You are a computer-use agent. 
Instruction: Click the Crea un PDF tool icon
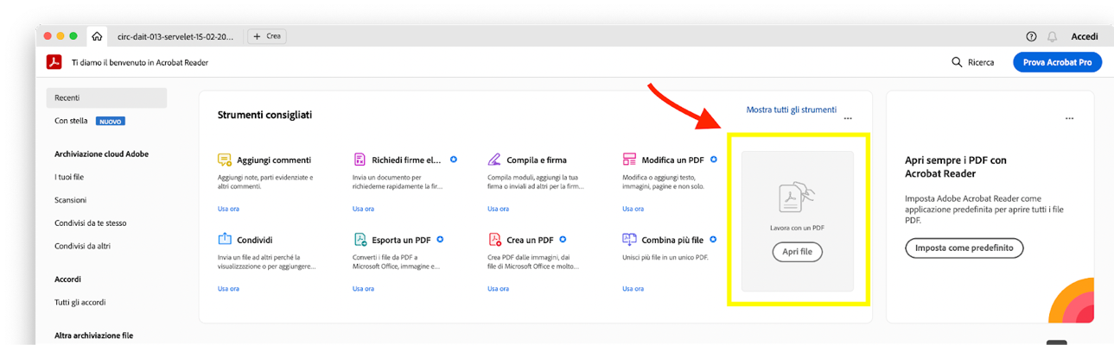pos(494,239)
